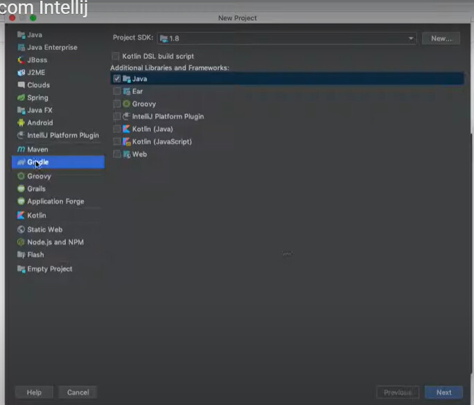474x405 pixels.
Task: Click the Kotlin (Java) framework icon
Action: coord(127,129)
